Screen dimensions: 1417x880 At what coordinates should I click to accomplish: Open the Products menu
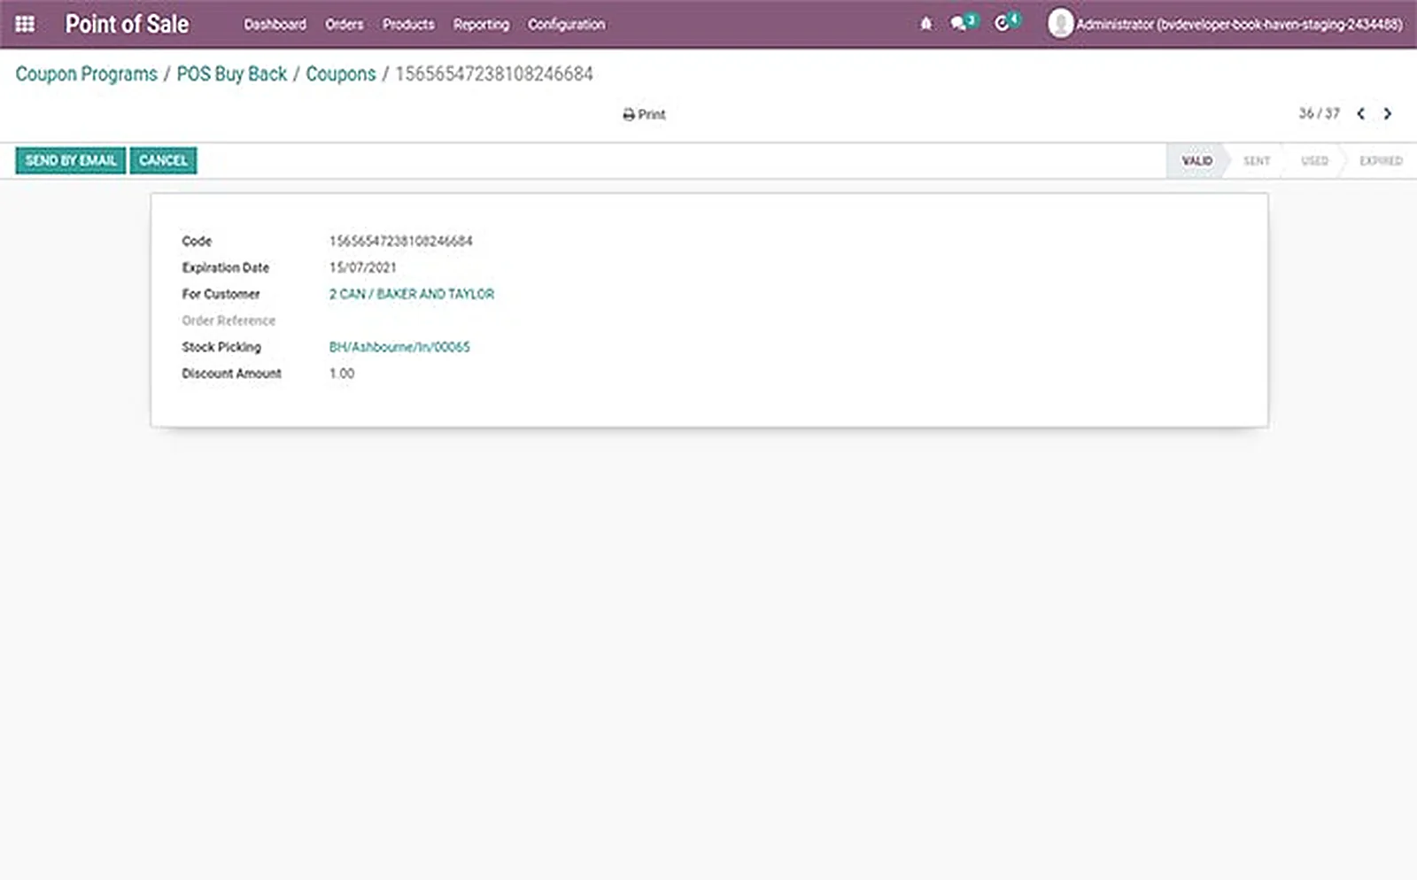[408, 25]
